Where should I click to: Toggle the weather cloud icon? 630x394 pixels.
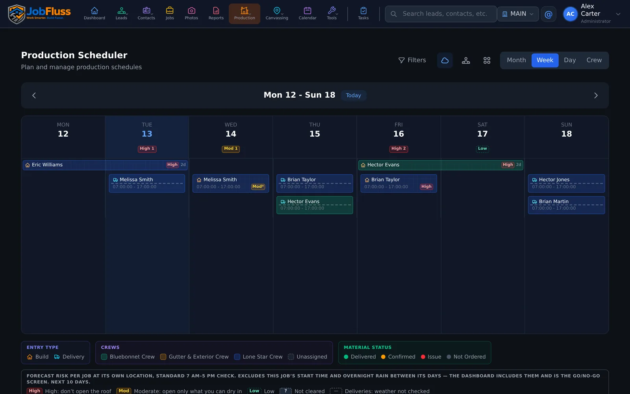pos(445,60)
